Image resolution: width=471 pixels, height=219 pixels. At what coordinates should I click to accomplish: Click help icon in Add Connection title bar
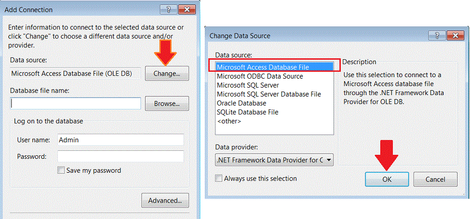[168, 9]
